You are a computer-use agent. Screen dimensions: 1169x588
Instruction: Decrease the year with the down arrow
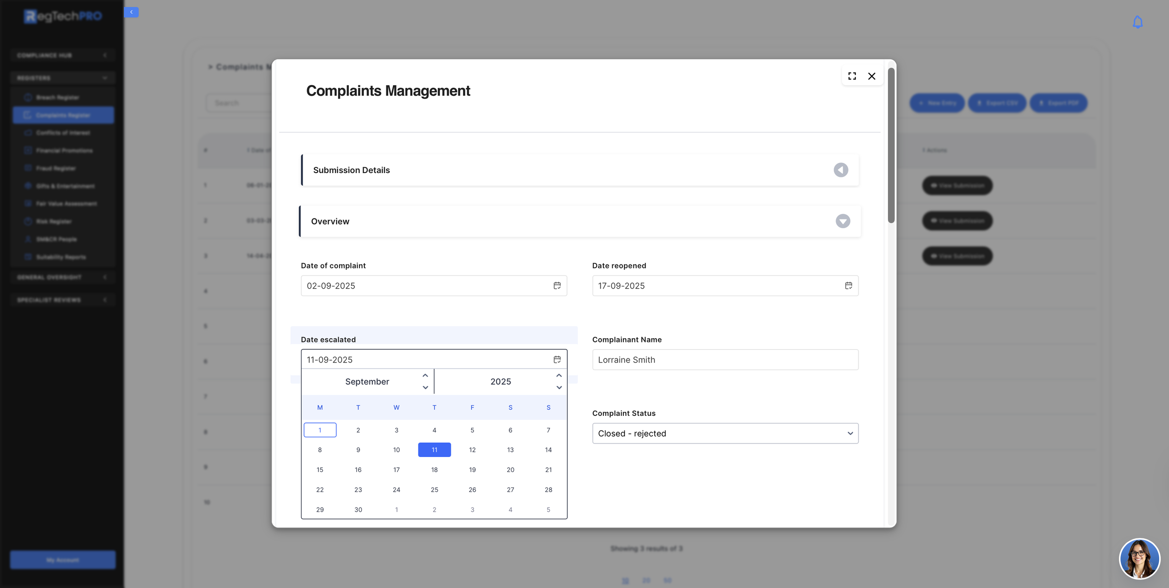tap(559, 387)
